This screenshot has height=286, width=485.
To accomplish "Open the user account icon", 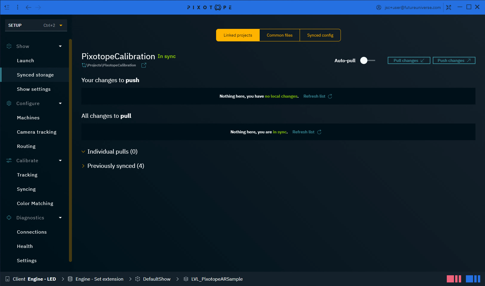I will [379, 7].
